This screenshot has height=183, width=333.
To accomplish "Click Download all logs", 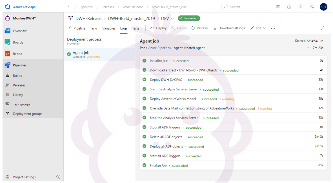I will 229,28.
